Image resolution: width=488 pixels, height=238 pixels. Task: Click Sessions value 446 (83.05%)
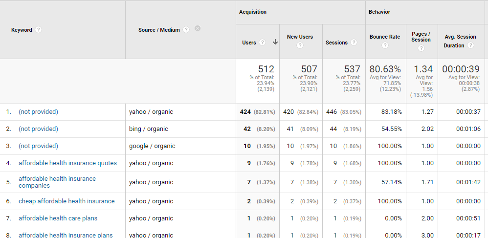coord(343,112)
